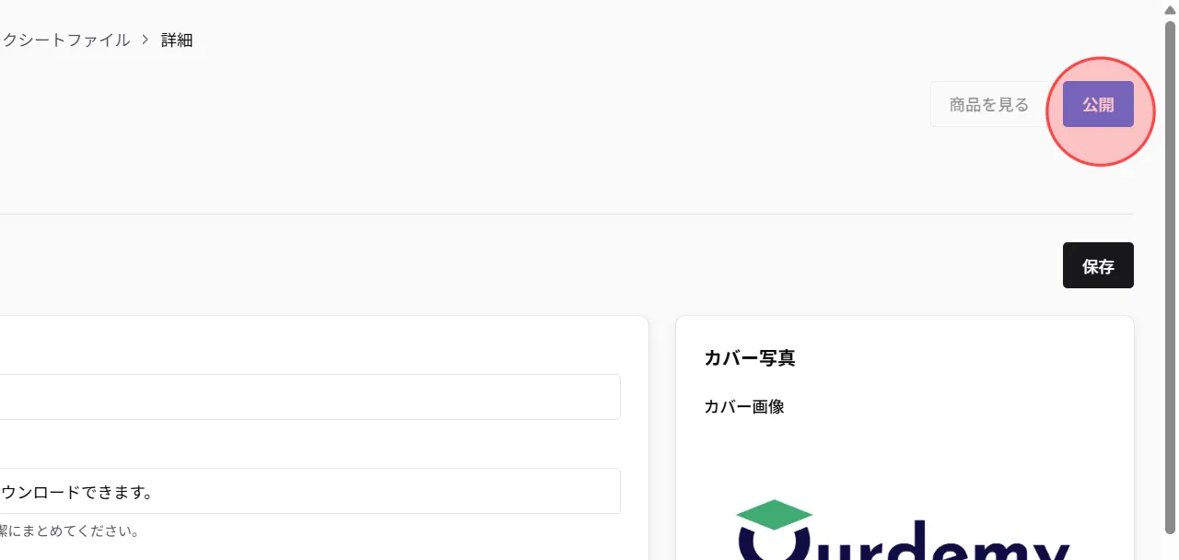Click the scrollbar up arrow
1179x560 pixels.
[x=1171, y=8]
